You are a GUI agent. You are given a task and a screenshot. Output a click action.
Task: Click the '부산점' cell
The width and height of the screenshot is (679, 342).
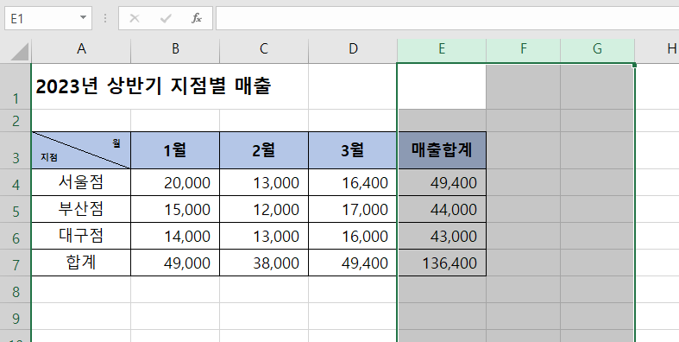point(81,209)
